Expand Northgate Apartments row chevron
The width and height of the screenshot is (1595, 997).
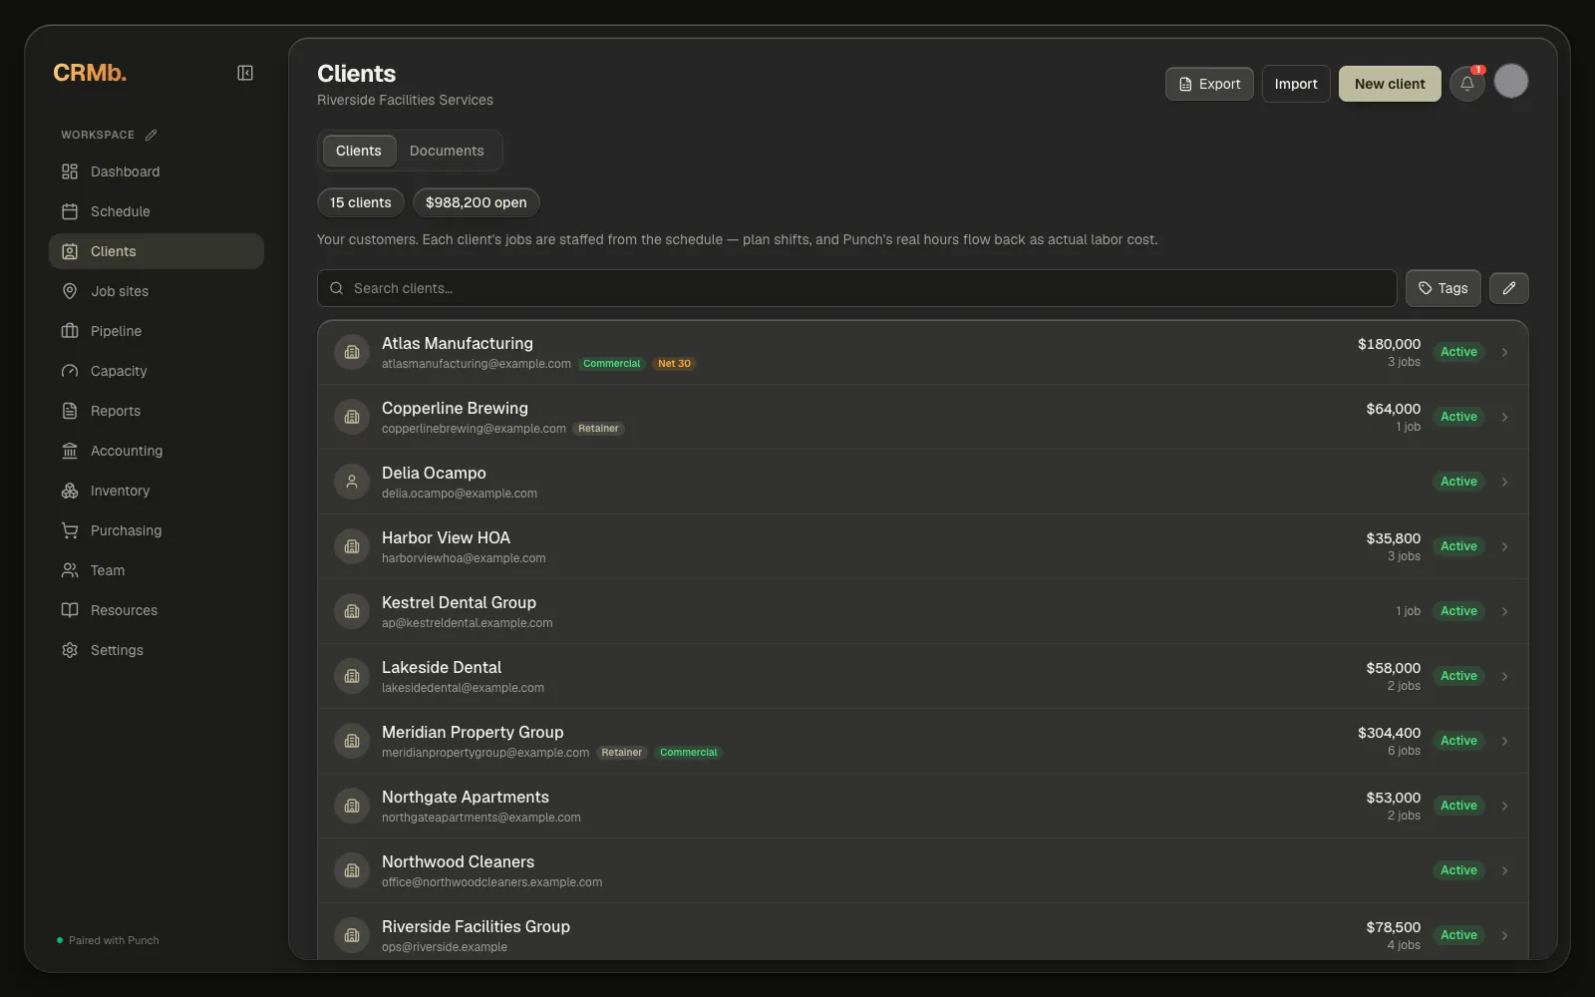[x=1504, y=806]
